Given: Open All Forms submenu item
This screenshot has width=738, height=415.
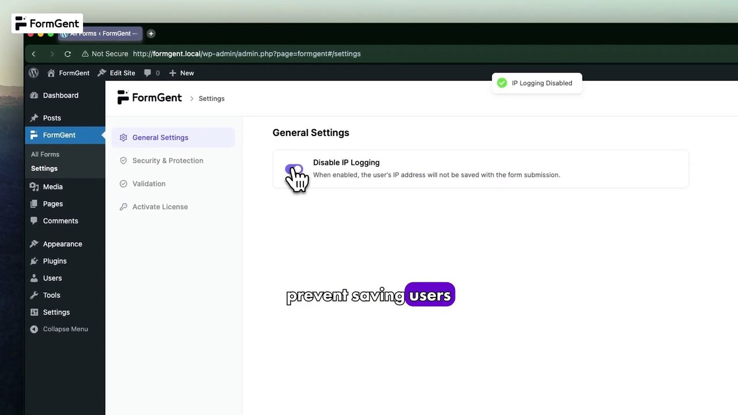Looking at the screenshot, I should point(45,154).
